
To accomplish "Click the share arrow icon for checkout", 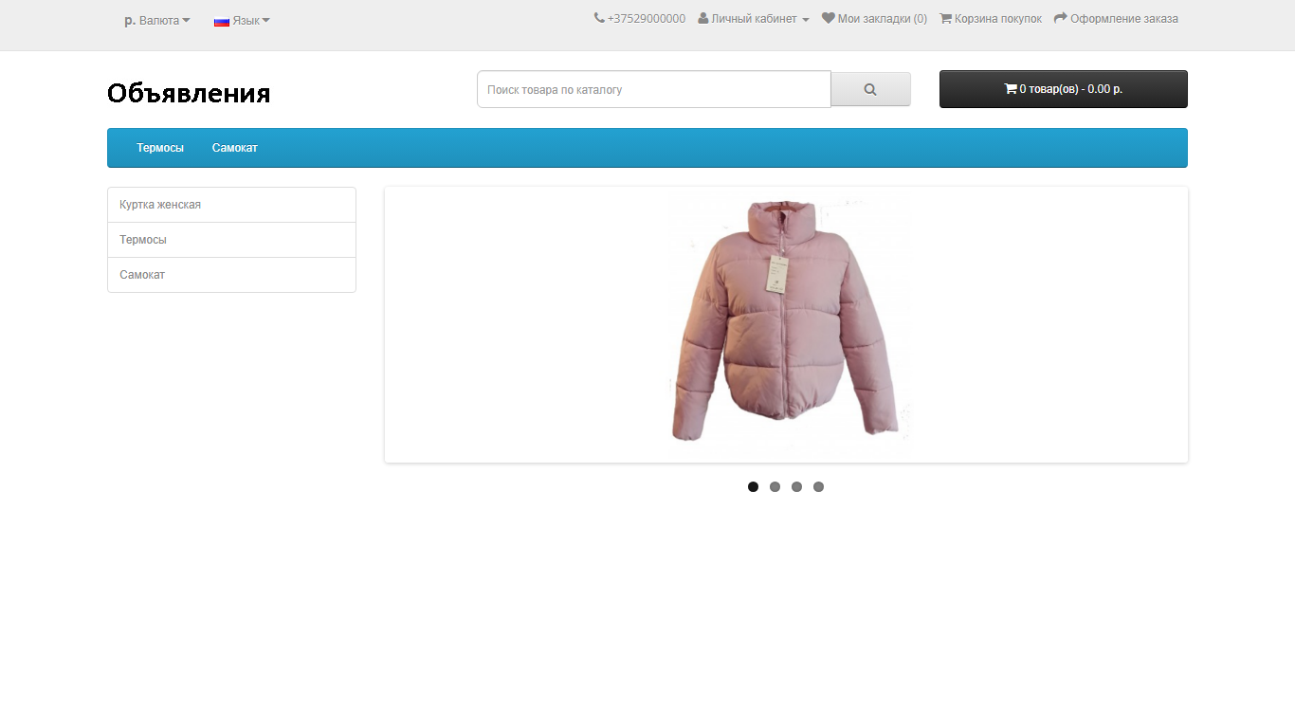I will coord(1061,18).
